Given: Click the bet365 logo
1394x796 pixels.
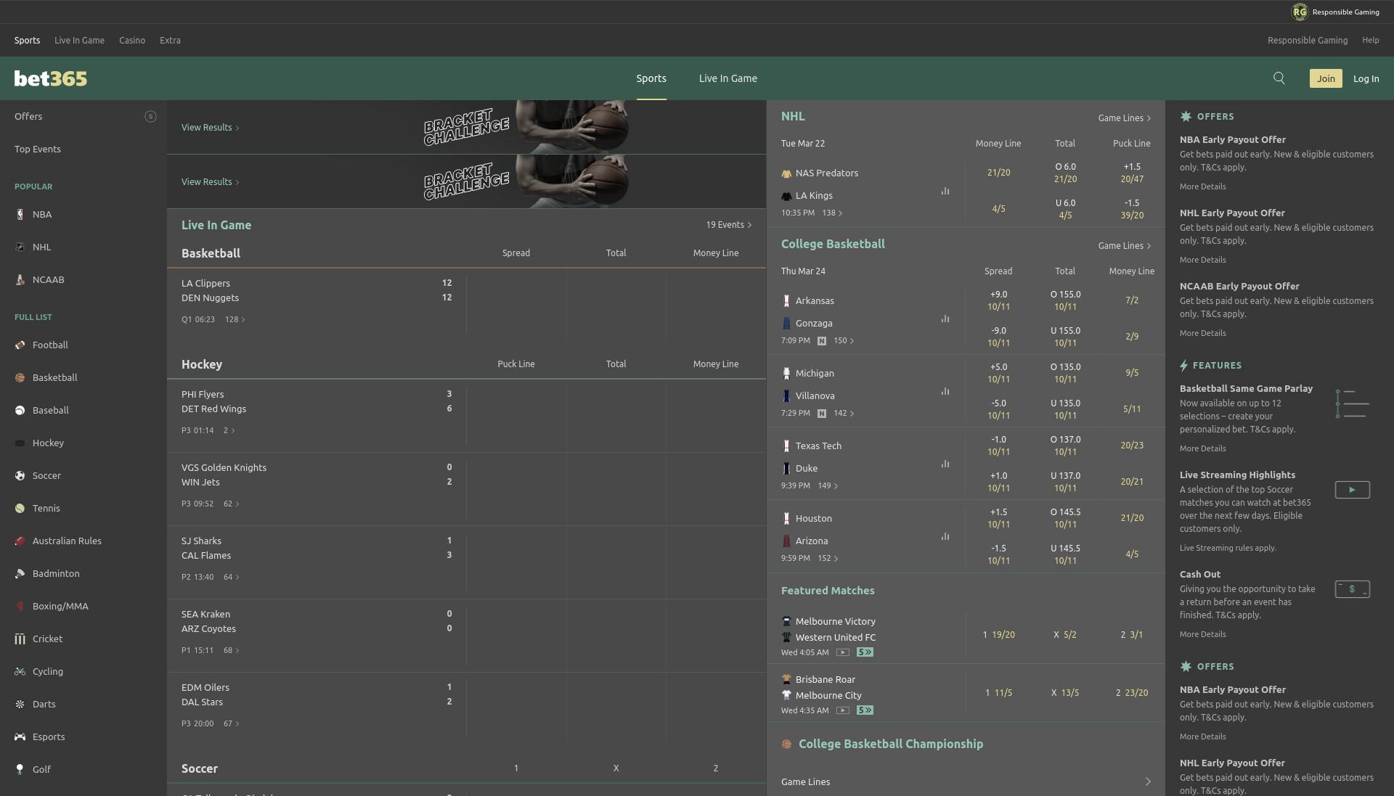Looking at the screenshot, I should coord(51,78).
